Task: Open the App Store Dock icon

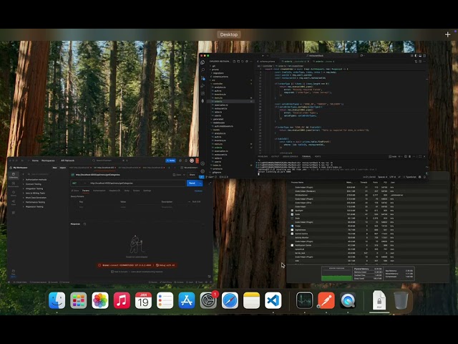Action: pyautogui.click(x=187, y=301)
